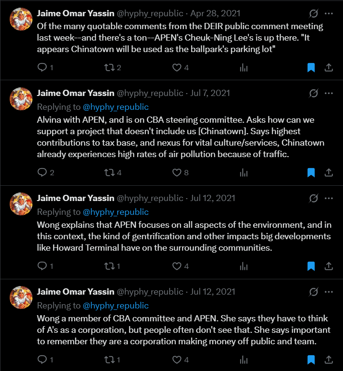Share the Apr 28 DEIR tweet
The width and height of the screenshot is (343, 371).
[x=329, y=67]
